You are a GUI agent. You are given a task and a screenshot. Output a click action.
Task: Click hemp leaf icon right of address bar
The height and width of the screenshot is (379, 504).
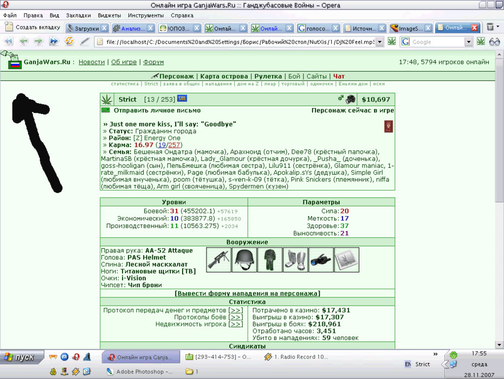tap(392, 41)
